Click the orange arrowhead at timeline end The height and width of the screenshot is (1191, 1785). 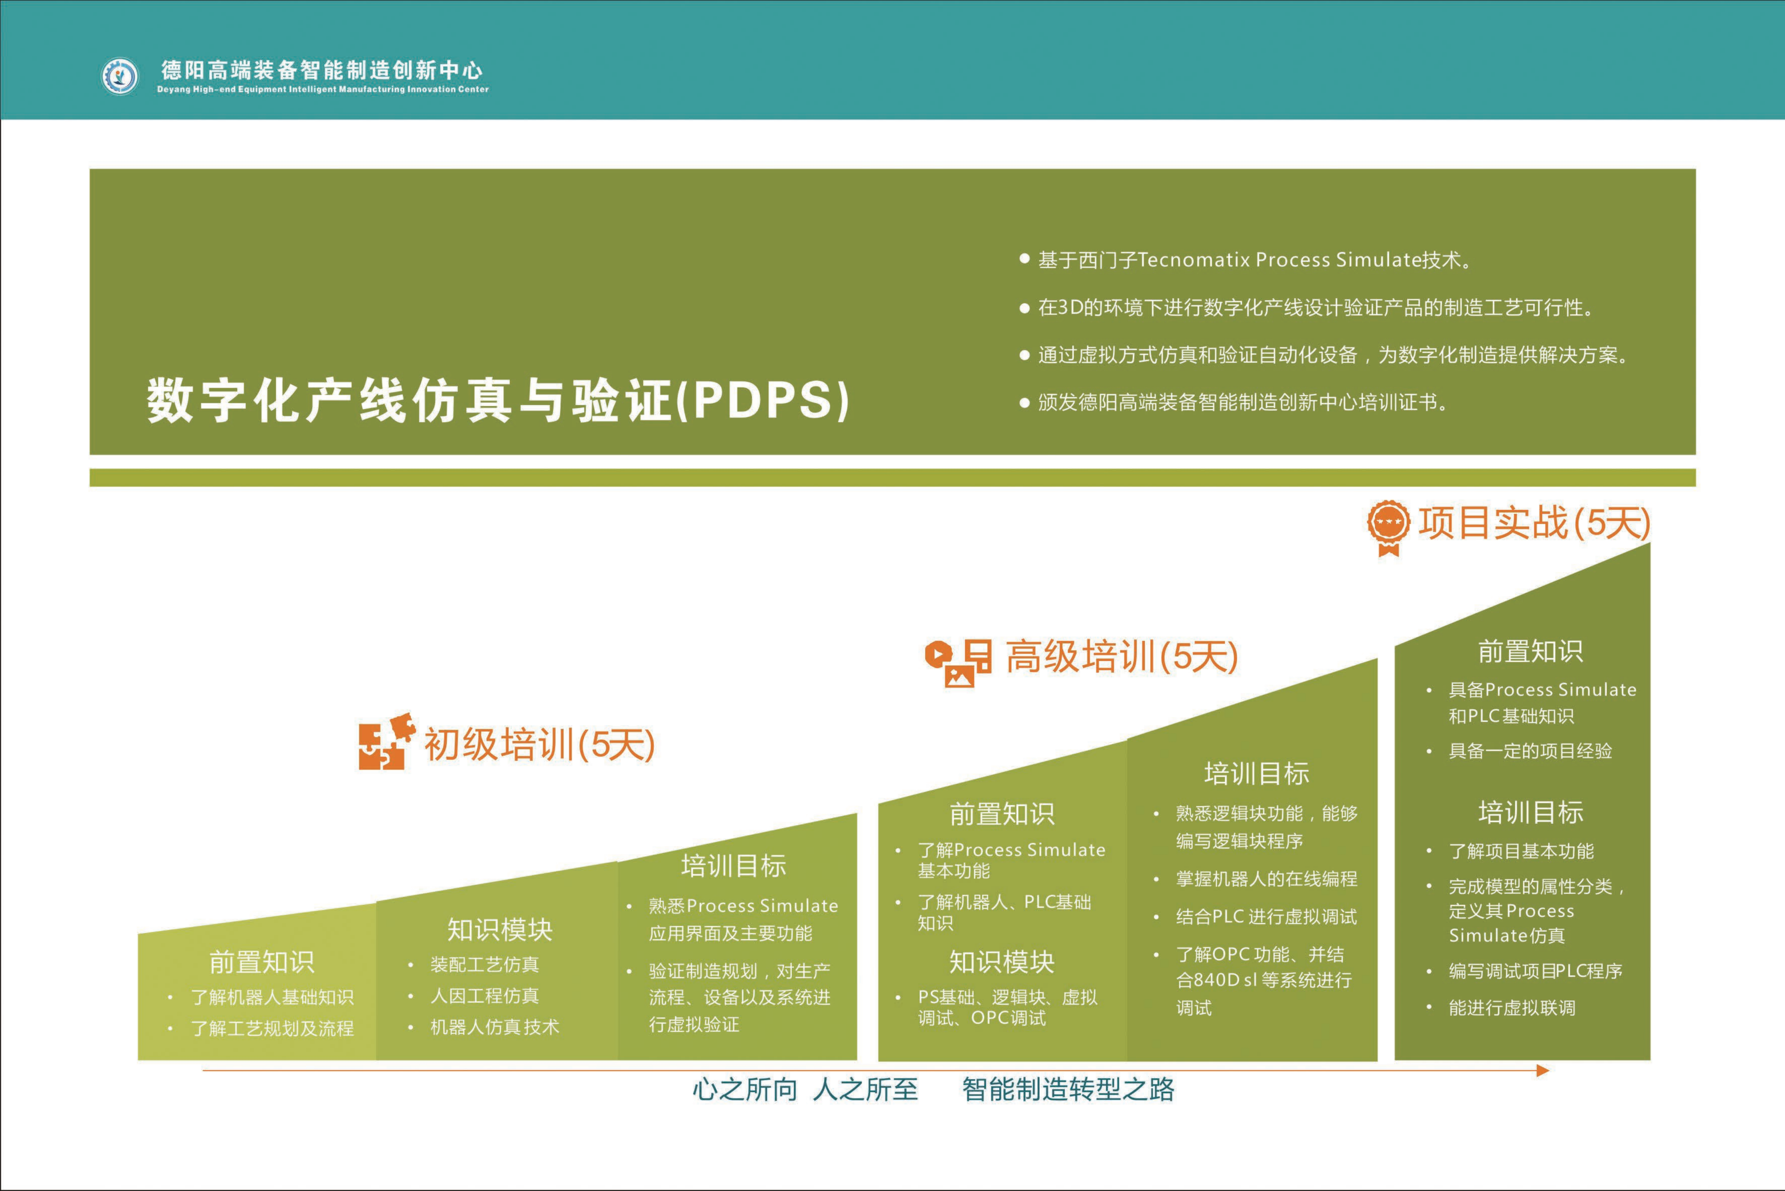(1542, 1070)
